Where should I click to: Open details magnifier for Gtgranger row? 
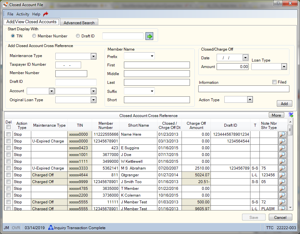pyautogui.click(x=282, y=175)
